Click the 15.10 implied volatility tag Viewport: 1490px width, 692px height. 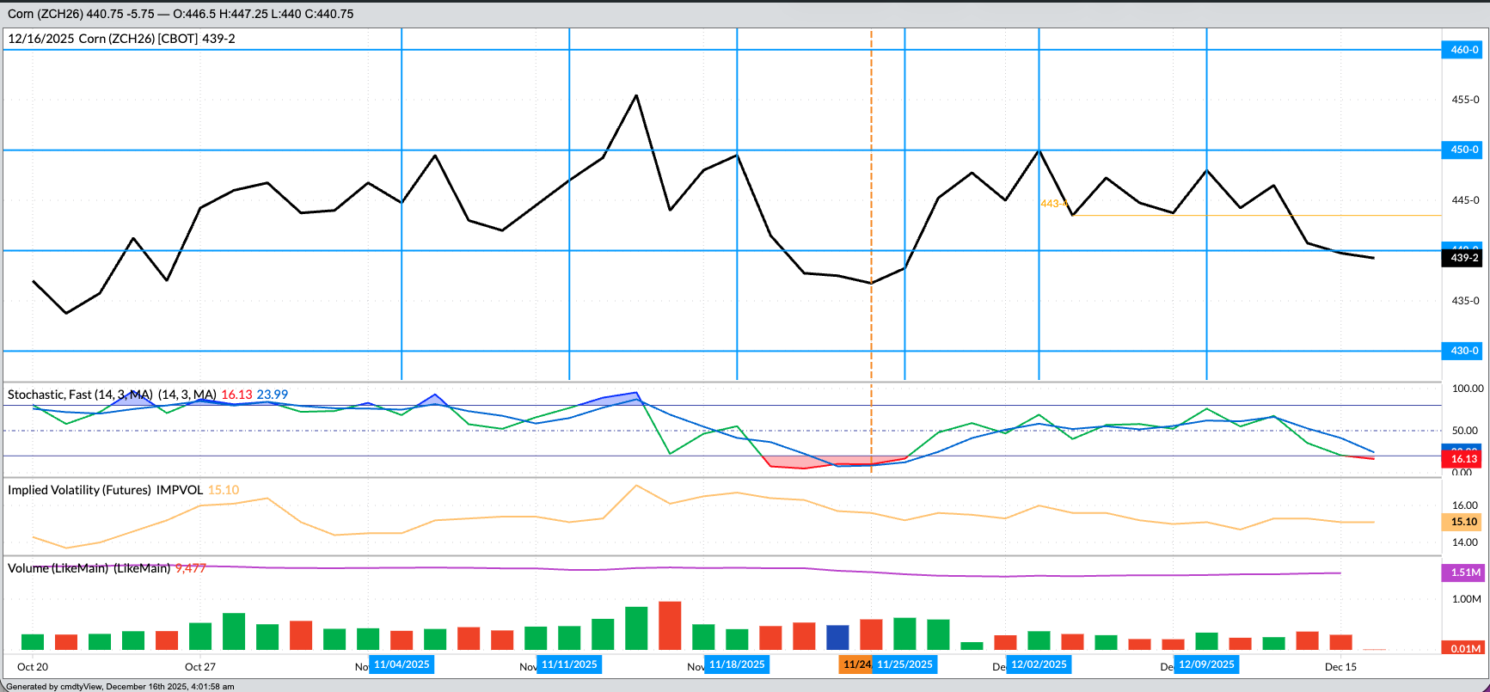click(1464, 522)
